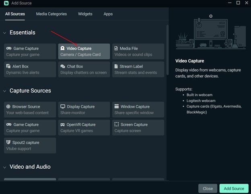This screenshot has width=251, height=194.
Task: Select the Window Capture icon
Action: (117, 107)
